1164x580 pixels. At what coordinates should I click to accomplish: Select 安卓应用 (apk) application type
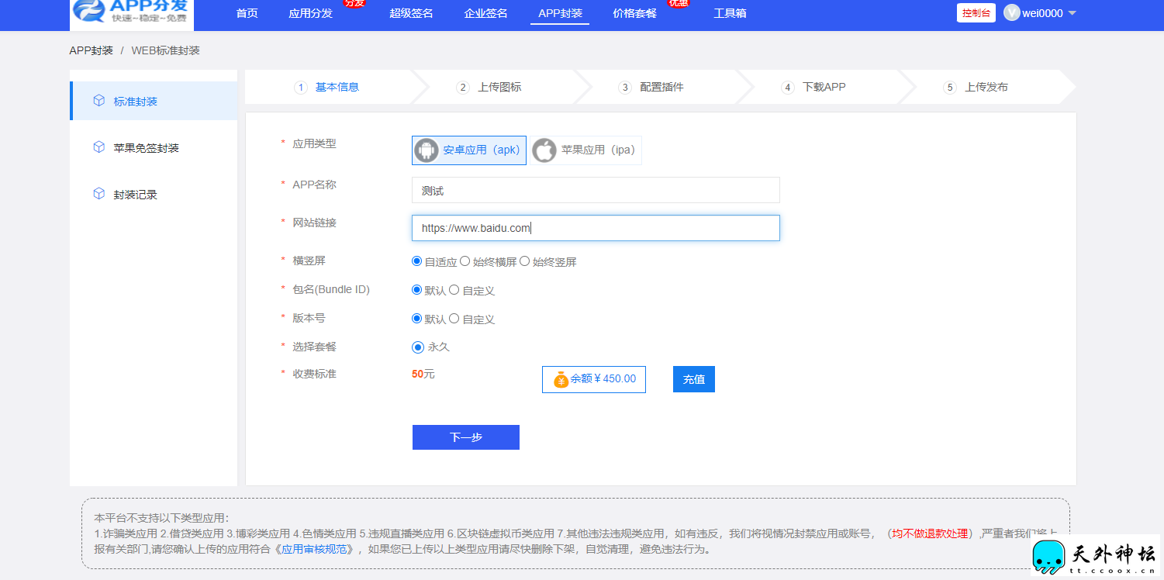click(469, 150)
